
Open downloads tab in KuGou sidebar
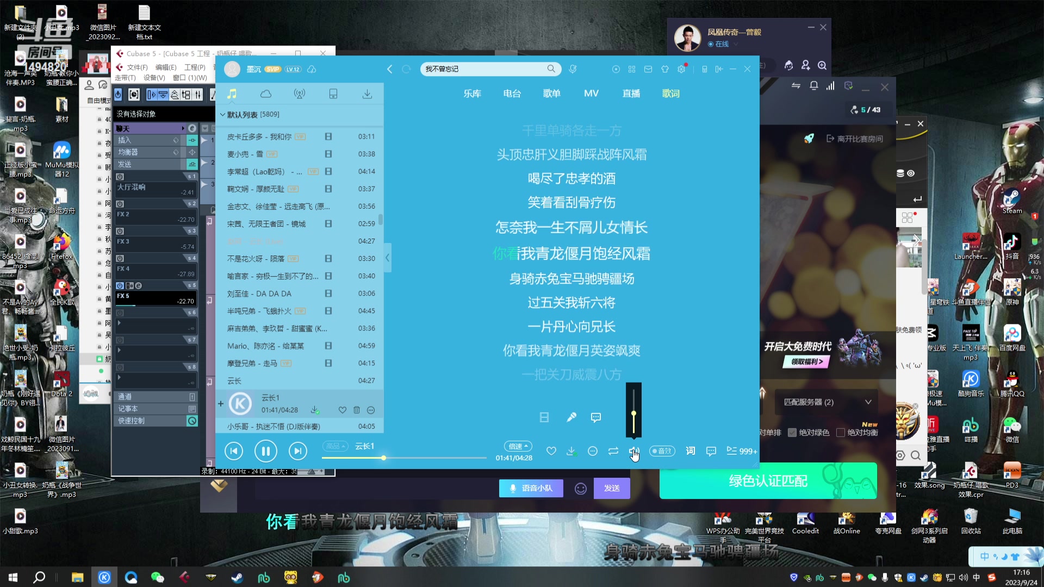pyautogui.click(x=368, y=94)
